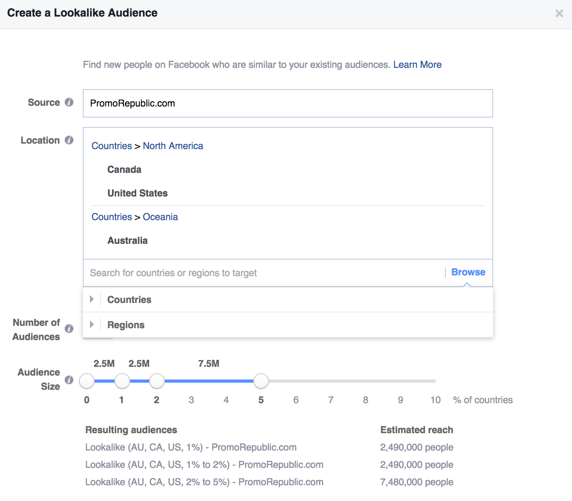The height and width of the screenshot is (501, 572).
Task: Click Countries link before North America
Action: point(112,146)
